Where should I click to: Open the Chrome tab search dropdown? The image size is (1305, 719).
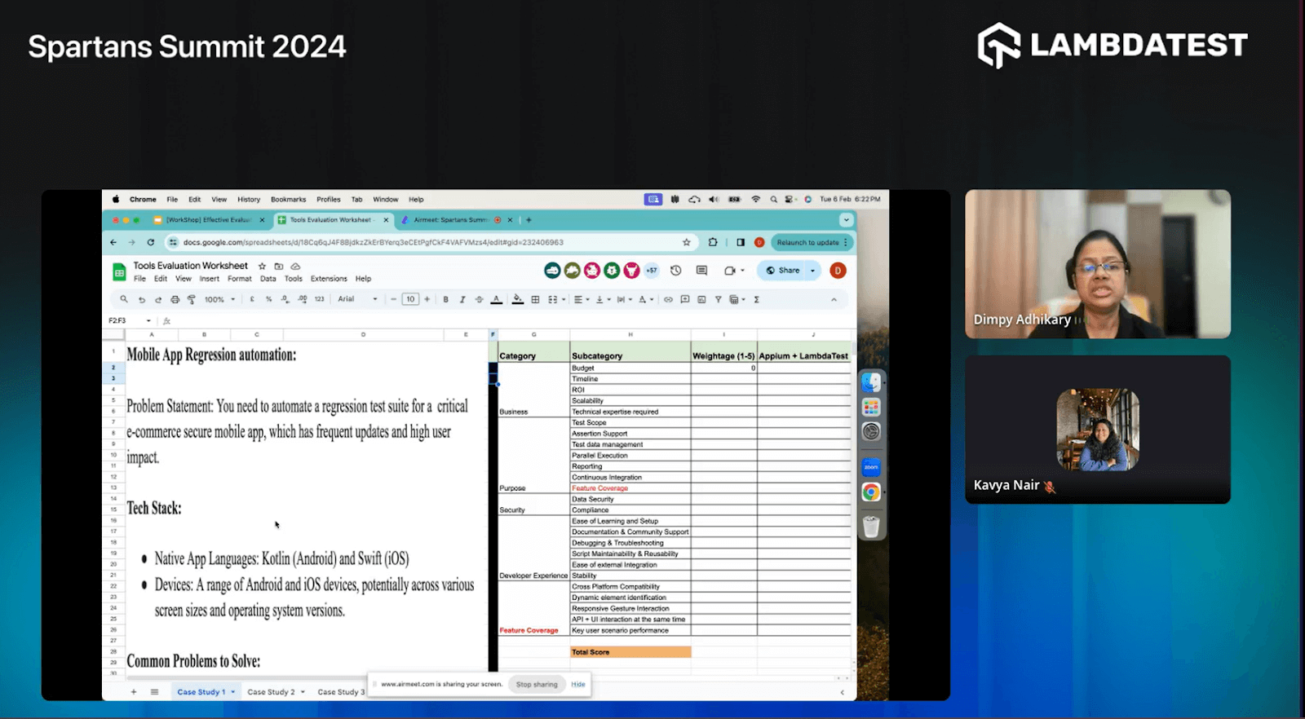pyautogui.click(x=846, y=220)
